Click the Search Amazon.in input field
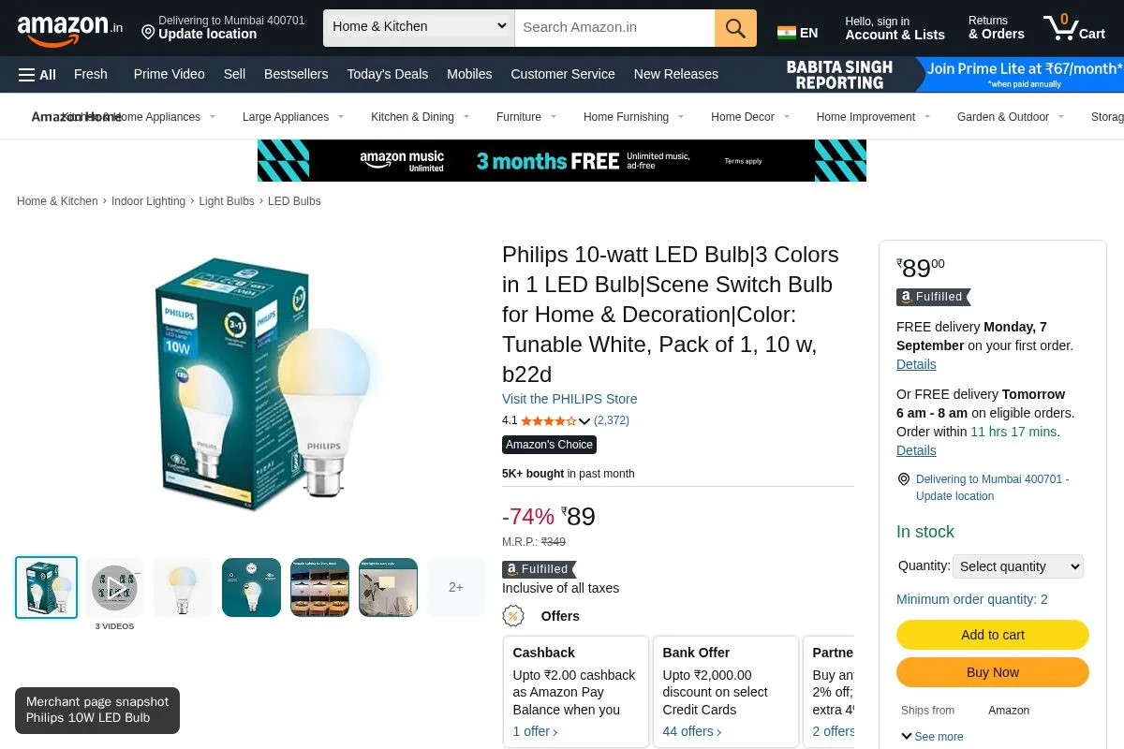 click(614, 28)
